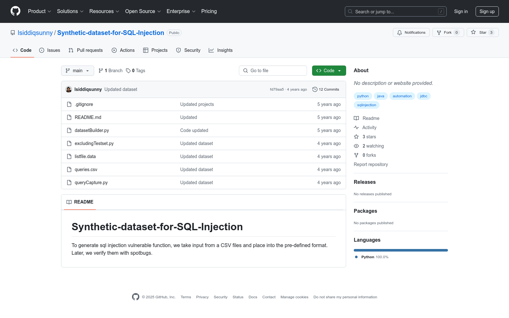The image size is (509, 318).
Task: Expand the Resources menu
Action: coord(104,11)
